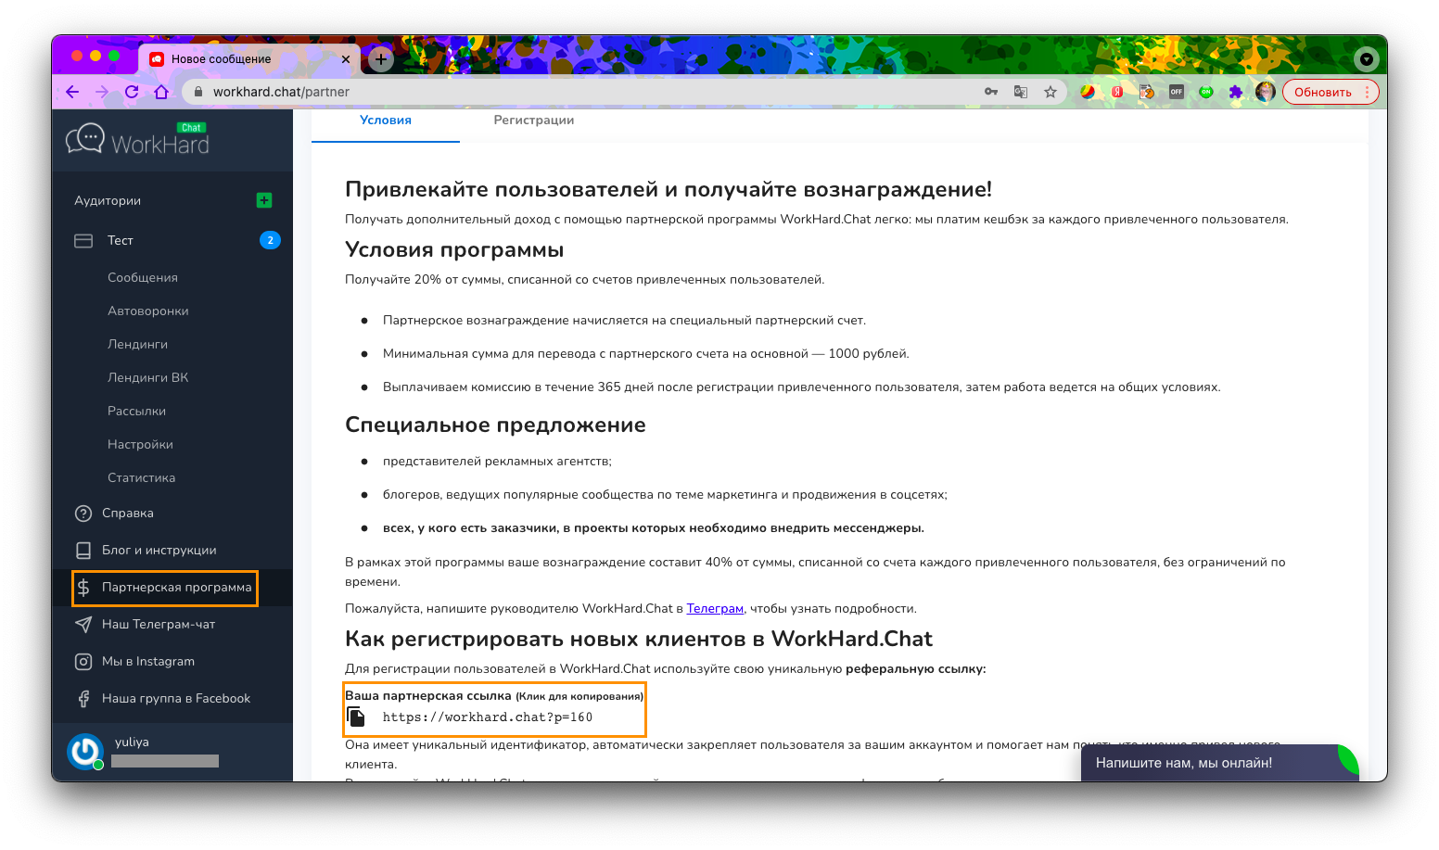Close the Новое сообщение tab

tap(346, 59)
